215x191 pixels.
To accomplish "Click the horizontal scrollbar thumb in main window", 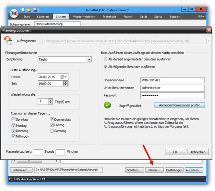I will point(29,161).
